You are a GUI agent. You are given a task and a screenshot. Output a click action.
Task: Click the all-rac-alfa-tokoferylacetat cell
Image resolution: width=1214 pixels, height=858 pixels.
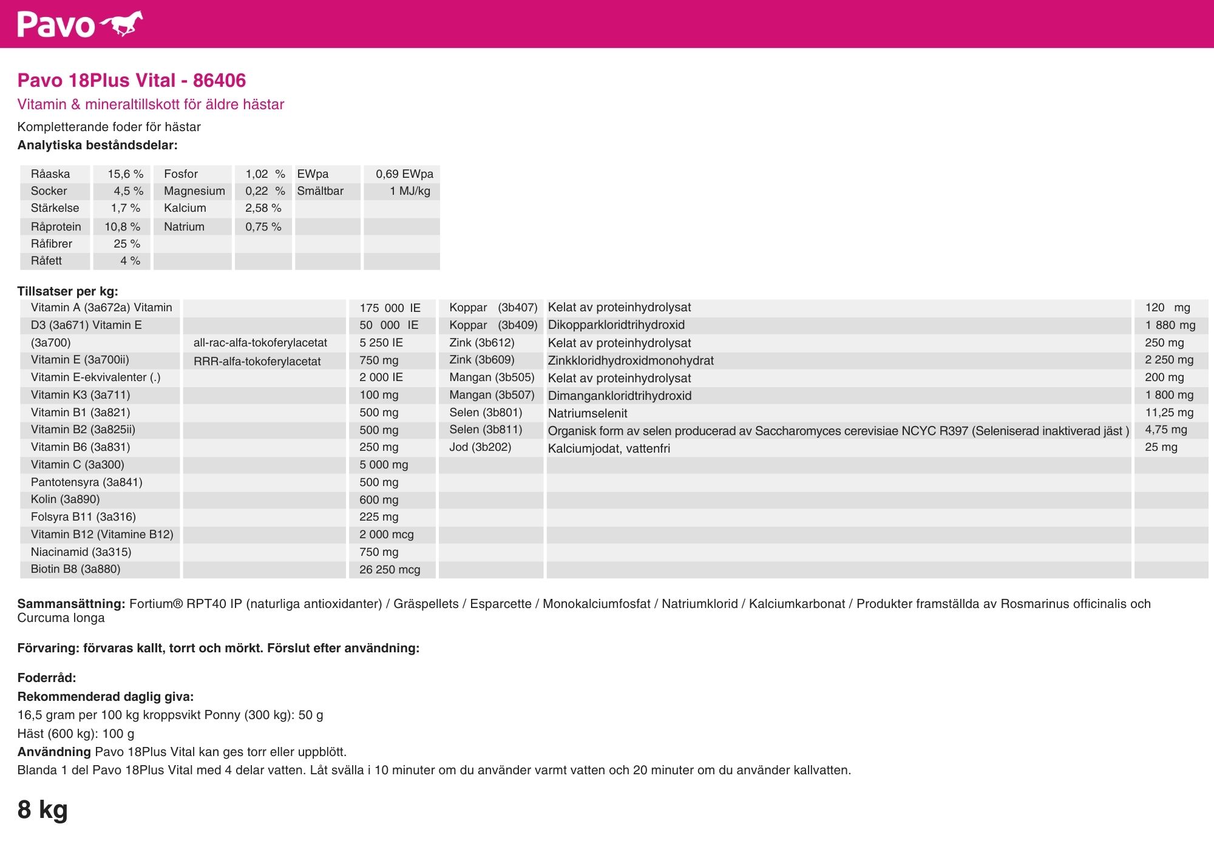click(260, 343)
